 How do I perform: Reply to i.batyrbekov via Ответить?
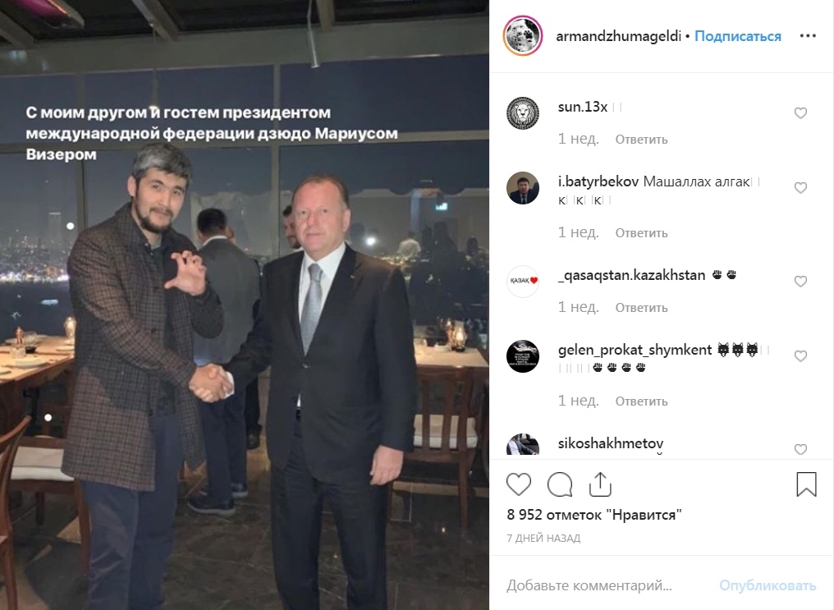pyautogui.click(x=641, y=233)
